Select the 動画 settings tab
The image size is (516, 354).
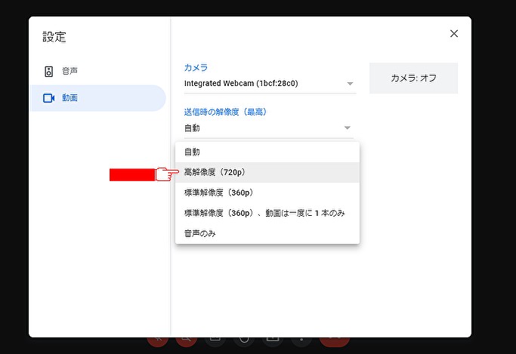point(98,98)
